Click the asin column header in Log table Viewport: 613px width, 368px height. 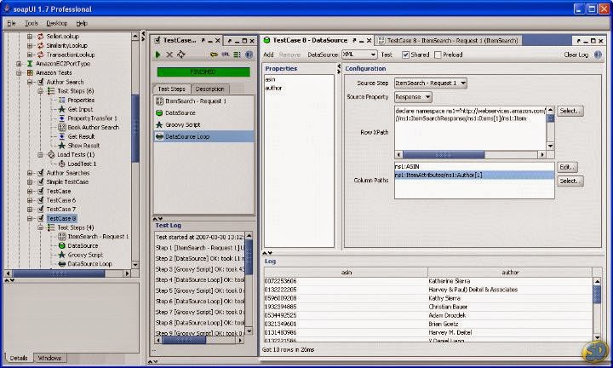[x=346, y=273]
